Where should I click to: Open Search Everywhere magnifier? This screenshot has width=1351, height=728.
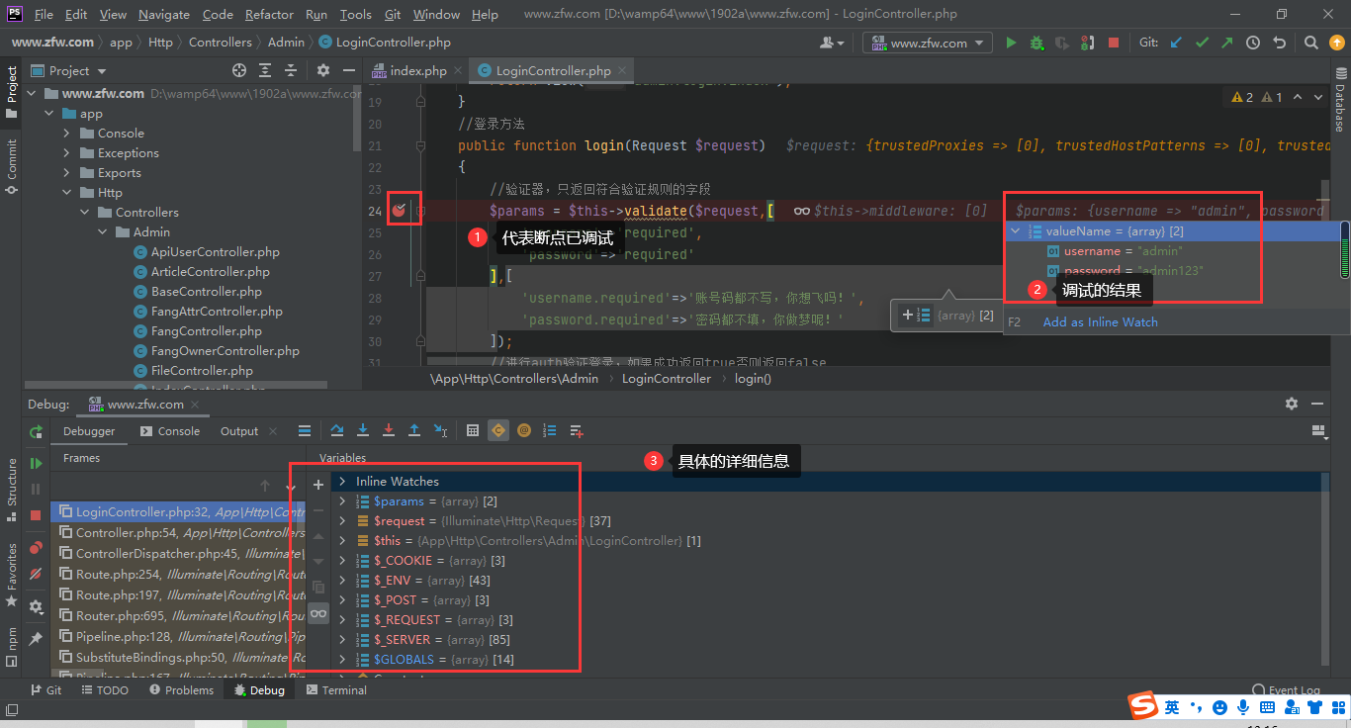click(x=1311, y=43)
